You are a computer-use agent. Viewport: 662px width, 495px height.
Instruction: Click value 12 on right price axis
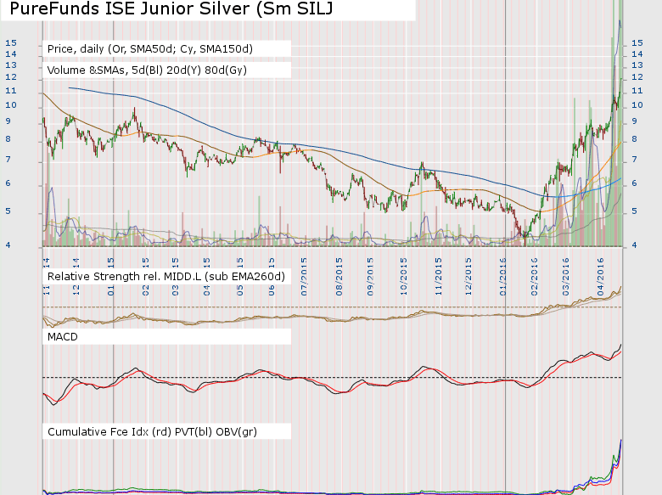(637, 77)
